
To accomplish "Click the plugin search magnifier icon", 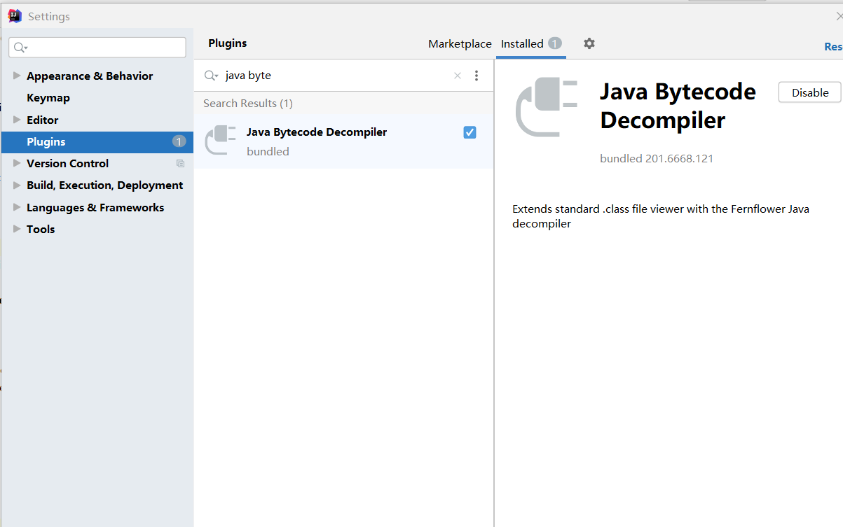I will point(211,76).
